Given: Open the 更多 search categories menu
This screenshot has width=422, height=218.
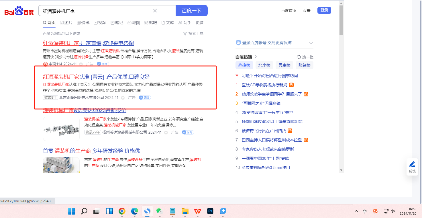Looking at the screenshot, I should coord(200,23).
